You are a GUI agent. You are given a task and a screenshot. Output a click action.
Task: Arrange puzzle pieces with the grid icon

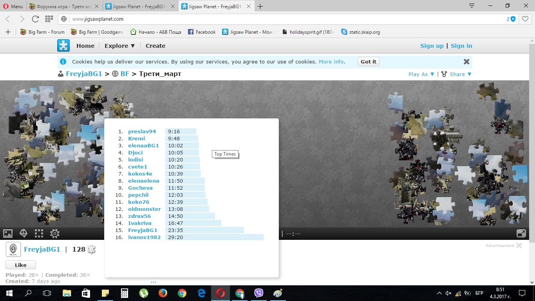(39, 234)
